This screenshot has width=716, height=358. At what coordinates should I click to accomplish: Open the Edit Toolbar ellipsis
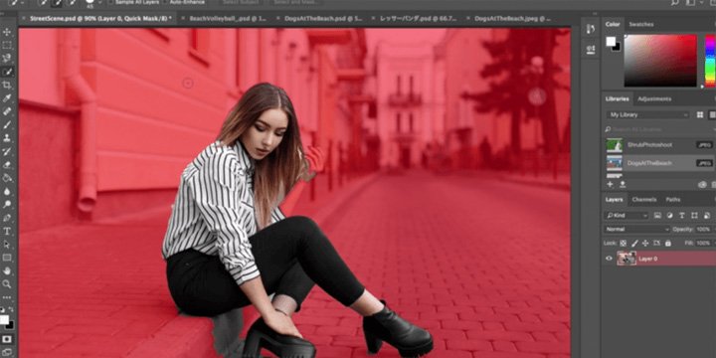(7, 297)
